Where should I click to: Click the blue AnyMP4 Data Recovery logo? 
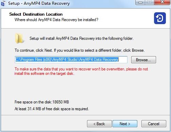coord(160,18)
